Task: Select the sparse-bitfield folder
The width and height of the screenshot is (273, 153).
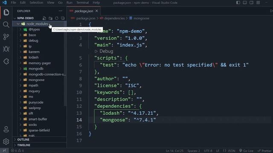Action: click(x=39, y=130)
